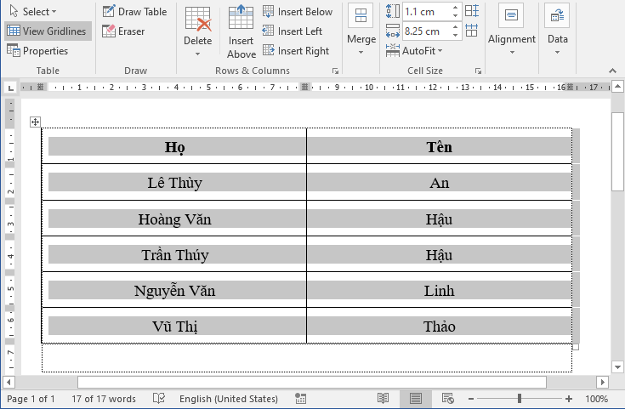This screenshot has width=625, height=409.
Task: Click Insert Left
Action: tap(293, 31)
